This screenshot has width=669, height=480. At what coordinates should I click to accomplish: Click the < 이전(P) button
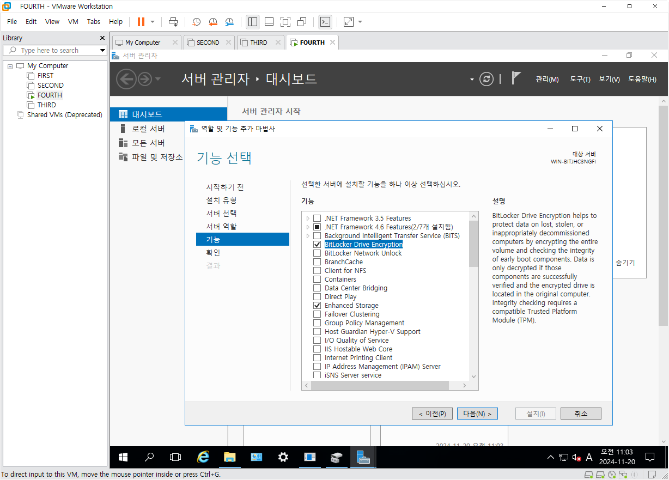pos(432,414)
